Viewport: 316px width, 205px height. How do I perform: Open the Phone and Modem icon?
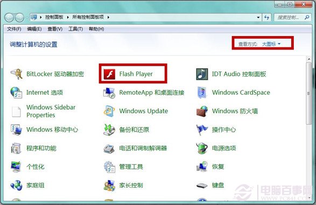tap(109, 149)
